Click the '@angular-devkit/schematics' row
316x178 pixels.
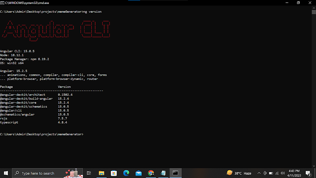click(34, 106)
